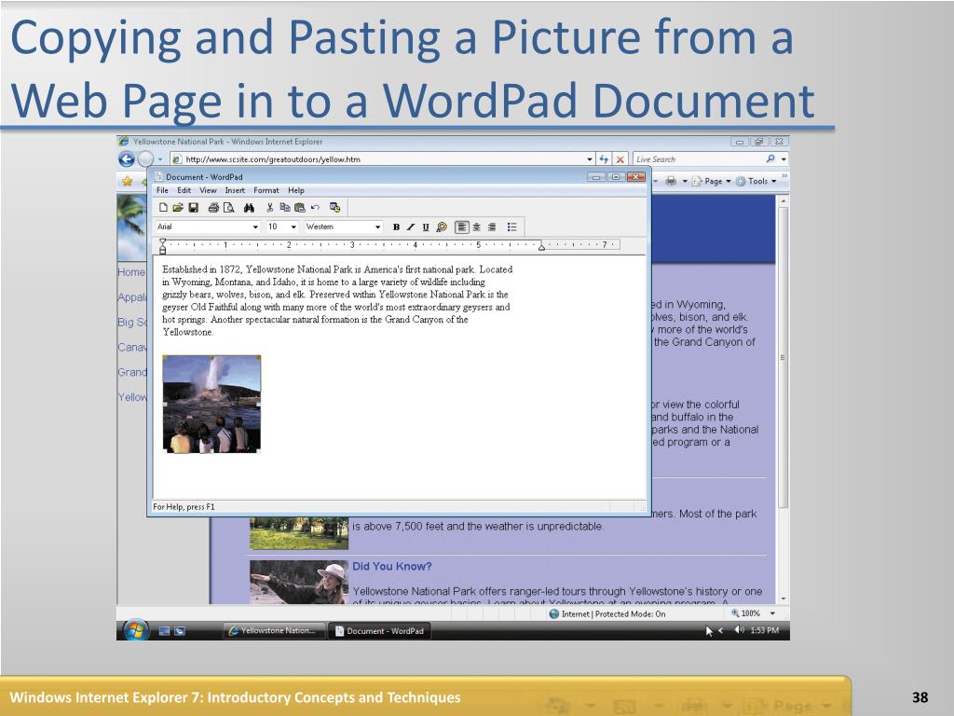Image resolution: width=954 pixels, height=716 pixels.
Task: Click the Refresh icon beside address bar
Action: point(604,158)
